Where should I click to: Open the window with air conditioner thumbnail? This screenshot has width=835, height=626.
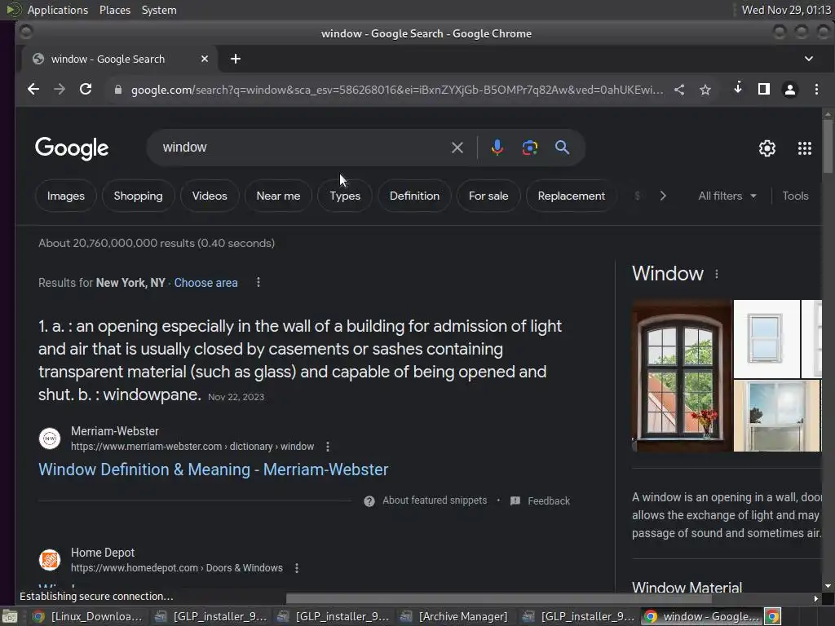point(777,416)
